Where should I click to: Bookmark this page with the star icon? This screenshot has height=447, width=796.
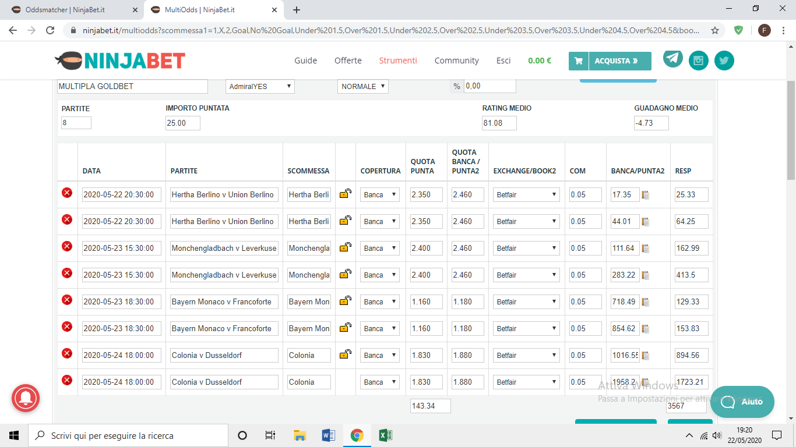tap(715, 30)
